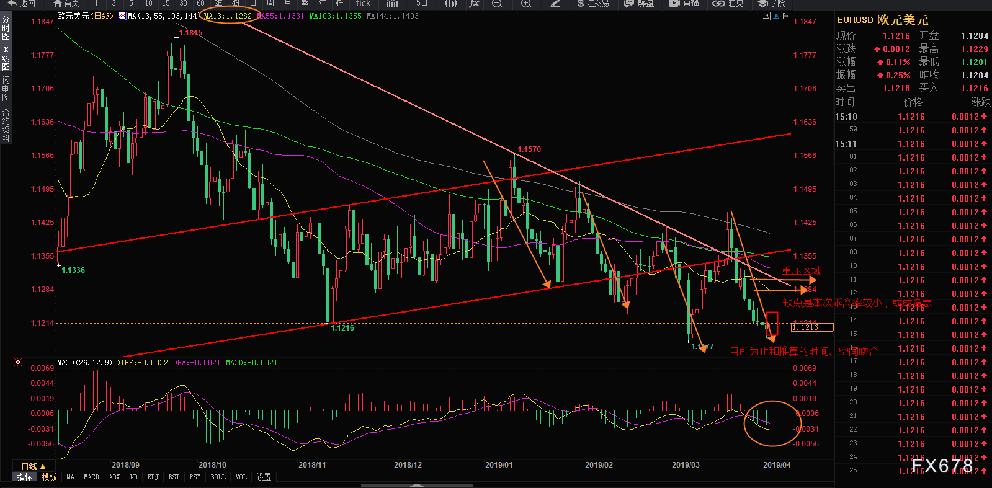The height and width of the screenshot is (488, 992).
Task: Select the 4H period
Action: point(235,3)
